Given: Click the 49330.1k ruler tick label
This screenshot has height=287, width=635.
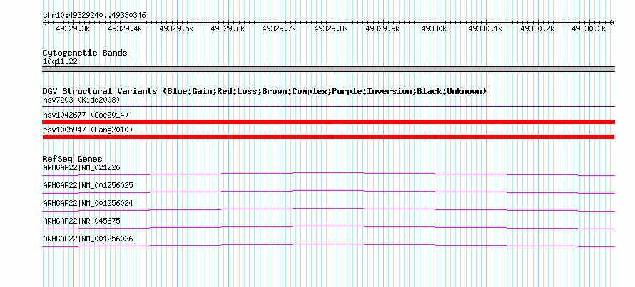Looking at the screenshot, I should 485,28.
